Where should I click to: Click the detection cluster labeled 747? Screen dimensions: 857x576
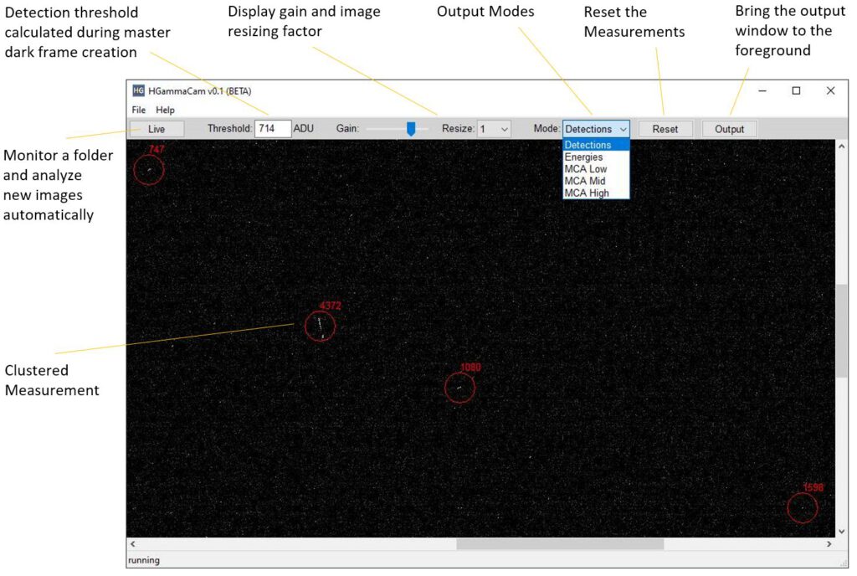(x=149, y=170)
